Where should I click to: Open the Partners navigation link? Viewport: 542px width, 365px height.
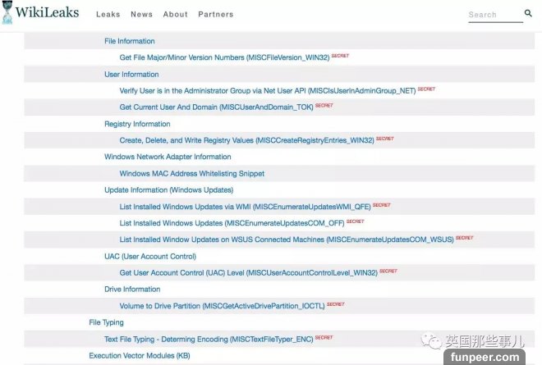(215, 15)
